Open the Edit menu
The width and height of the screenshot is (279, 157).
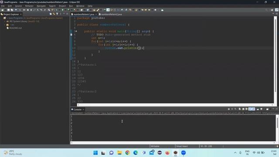(10, 6)
